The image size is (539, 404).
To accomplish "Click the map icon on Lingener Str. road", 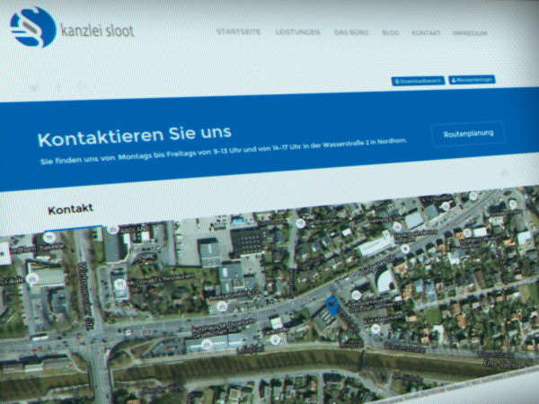I will click(x=406, y=249).
